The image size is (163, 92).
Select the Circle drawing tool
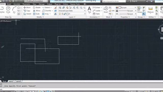(8, 10)
